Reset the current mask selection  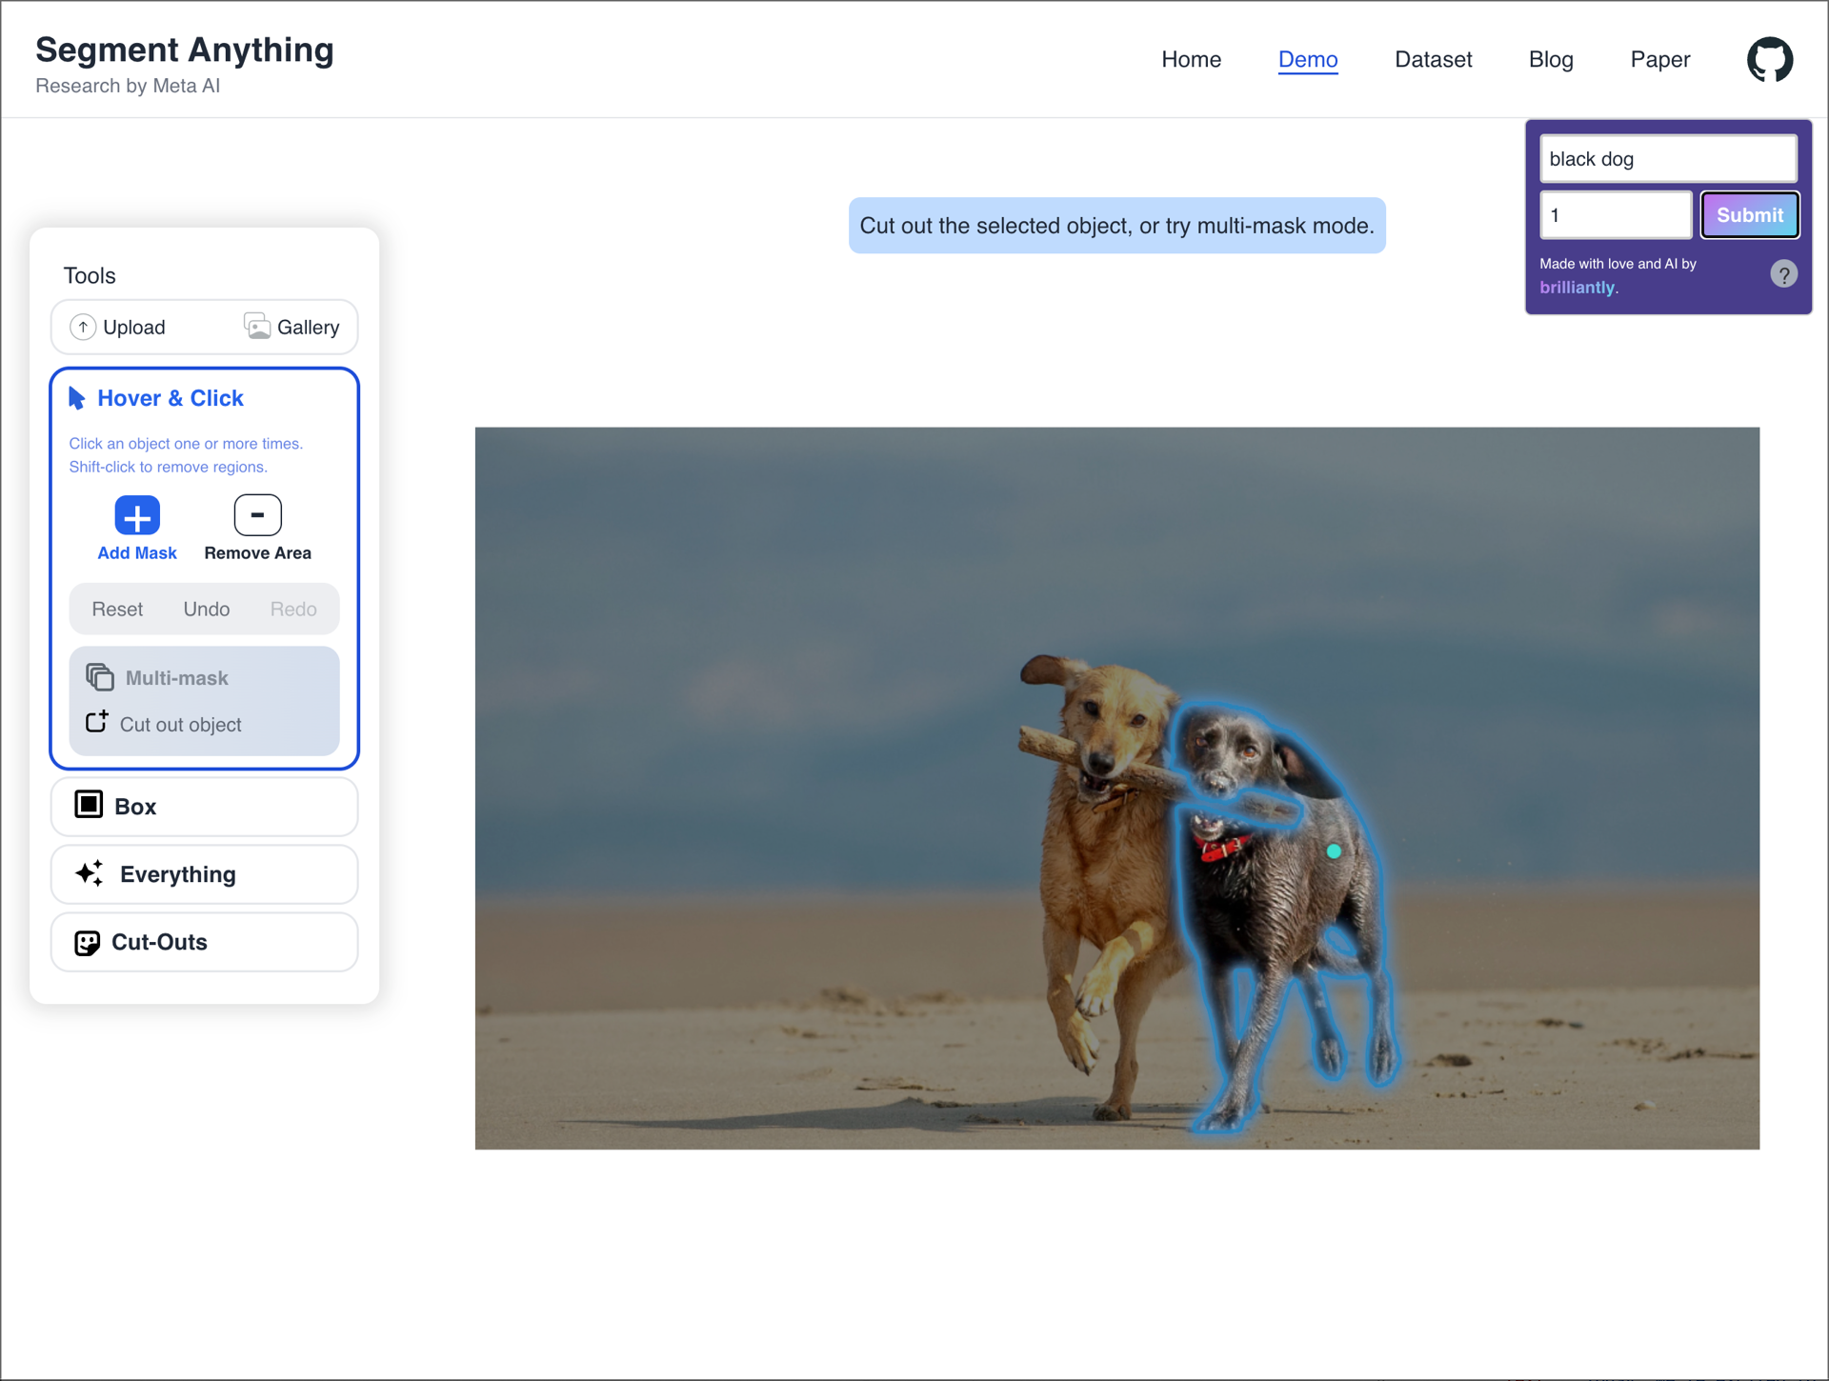[x=117, y=610]
